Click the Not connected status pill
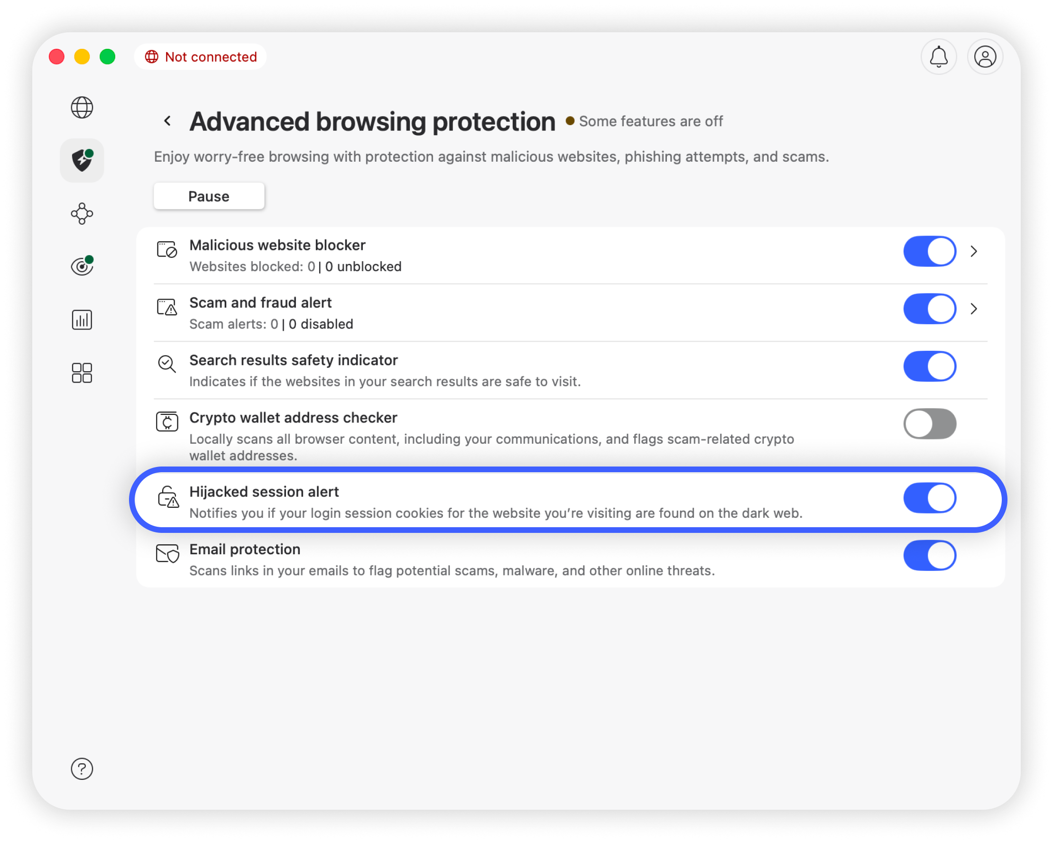This screenshot has width=1053, height=842. [201, 56]
